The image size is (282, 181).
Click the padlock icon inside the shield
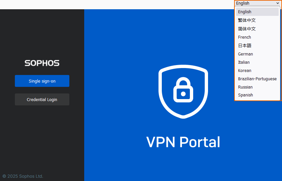point(183,90)
